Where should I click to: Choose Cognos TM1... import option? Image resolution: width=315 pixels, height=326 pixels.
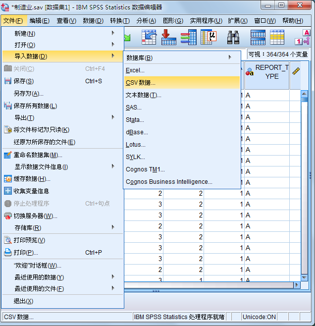pyautogui.click(x=182, y=169)
